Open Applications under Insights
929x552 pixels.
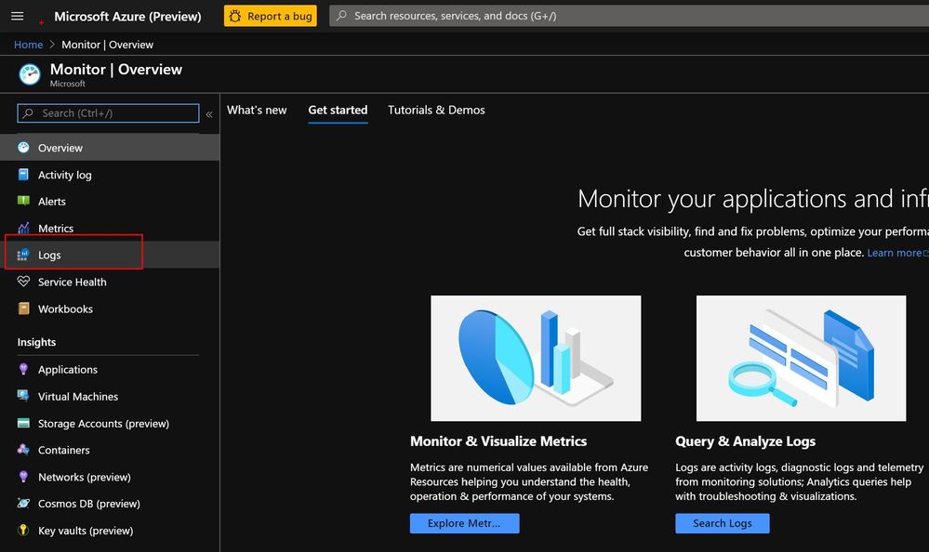(x=110, y=370)
